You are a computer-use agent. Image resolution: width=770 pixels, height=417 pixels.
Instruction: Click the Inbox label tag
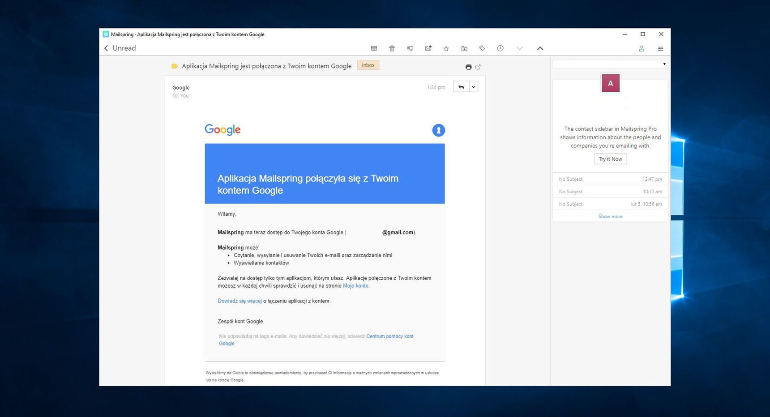point(368,65)
